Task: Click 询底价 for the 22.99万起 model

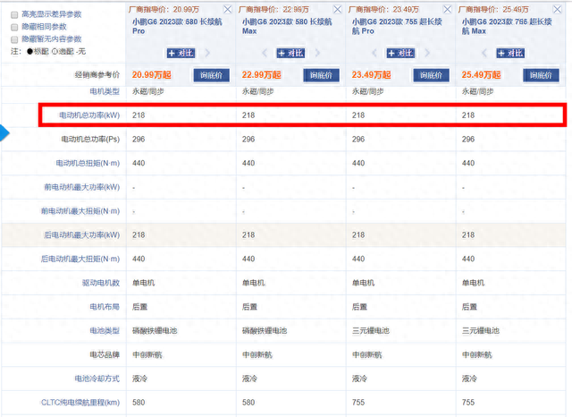Action: click(321, 75)
